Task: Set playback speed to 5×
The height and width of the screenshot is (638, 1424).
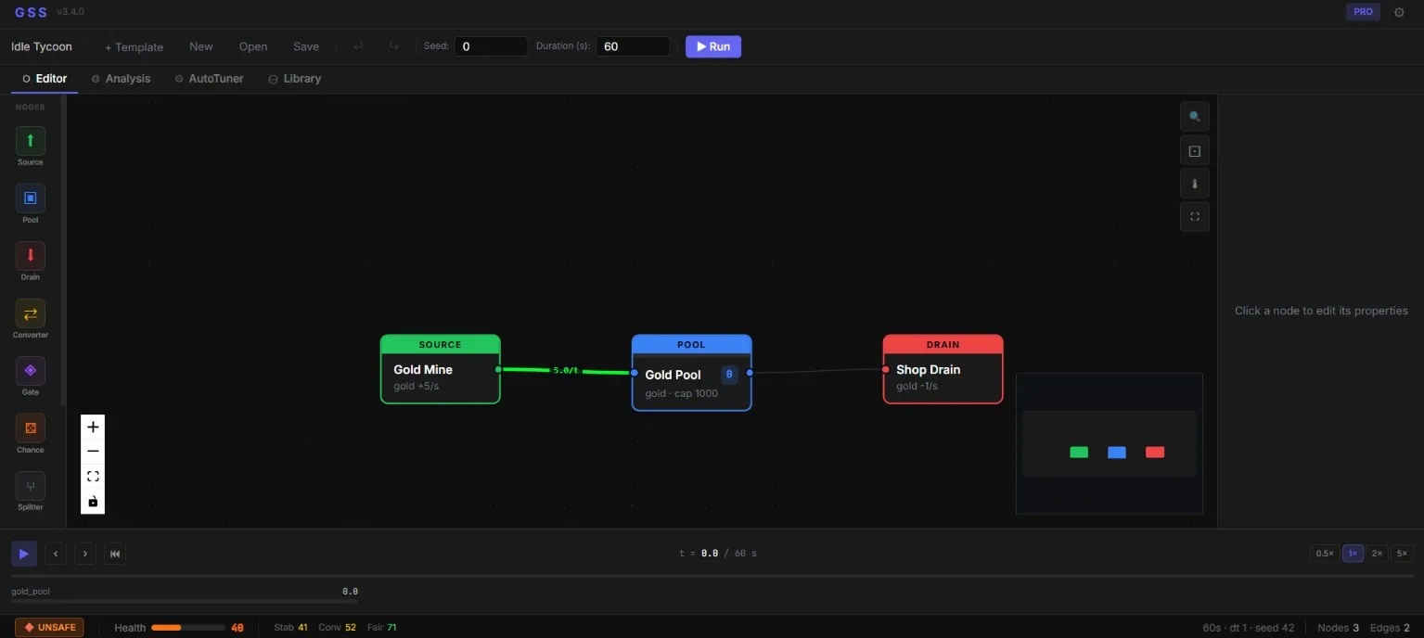Action: tap(1402, 554)
